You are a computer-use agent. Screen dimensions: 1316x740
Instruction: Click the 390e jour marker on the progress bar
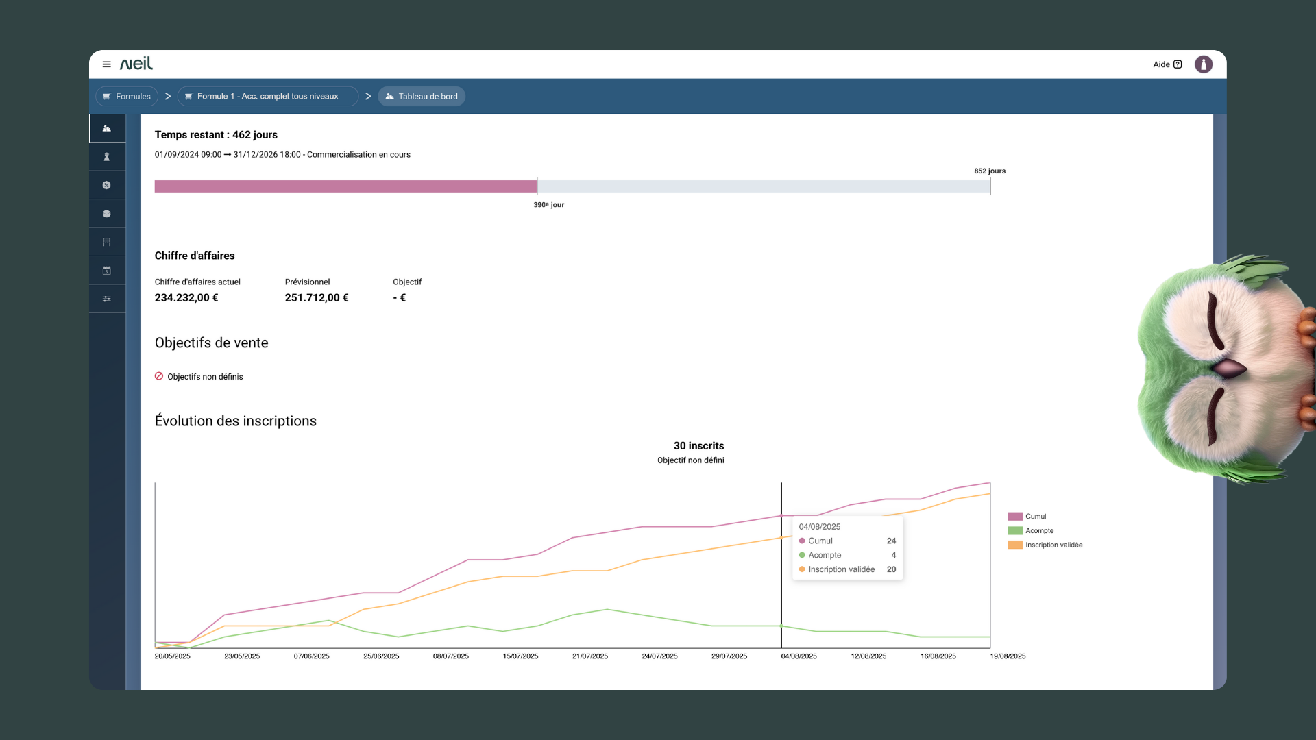pyautogui.click(x=537, y=186)
